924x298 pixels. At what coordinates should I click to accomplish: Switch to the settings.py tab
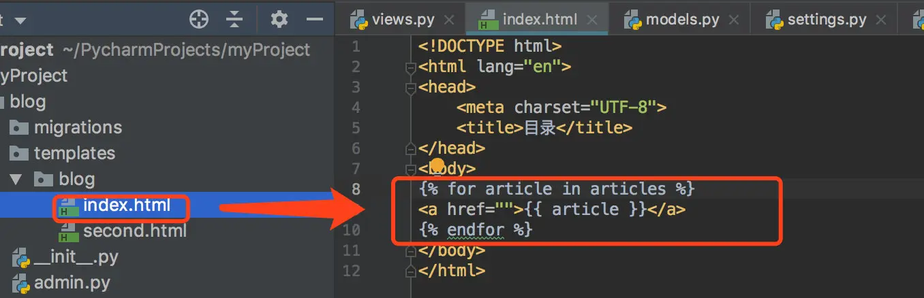coord(827,20)
